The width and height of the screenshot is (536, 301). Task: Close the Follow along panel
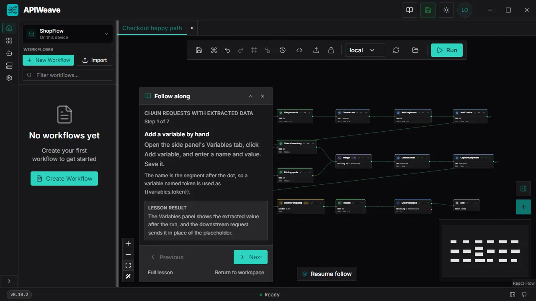[x=263, y=96]
